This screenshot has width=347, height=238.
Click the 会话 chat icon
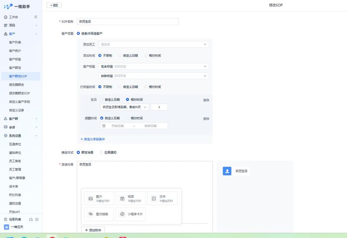(6, 127)
